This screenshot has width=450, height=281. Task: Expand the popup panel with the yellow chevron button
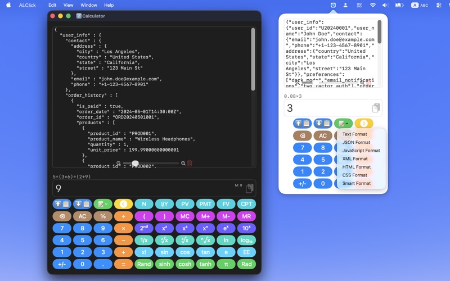coord(364,124)
